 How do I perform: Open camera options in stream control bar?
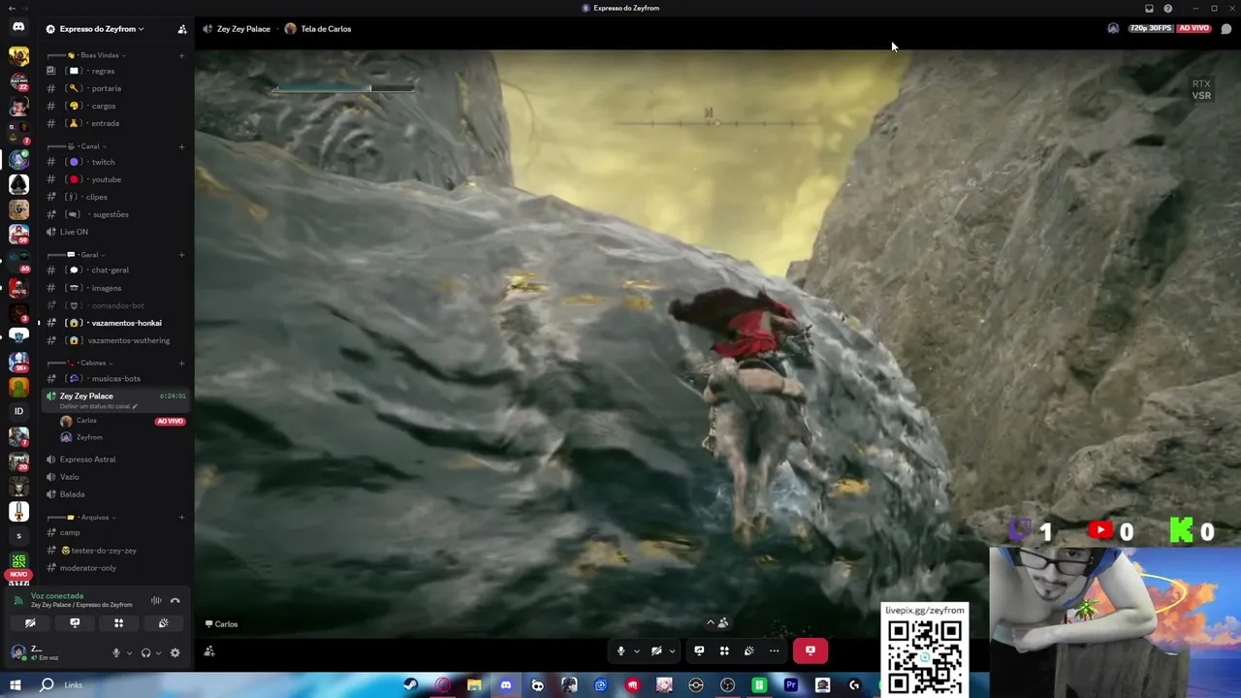672,651
